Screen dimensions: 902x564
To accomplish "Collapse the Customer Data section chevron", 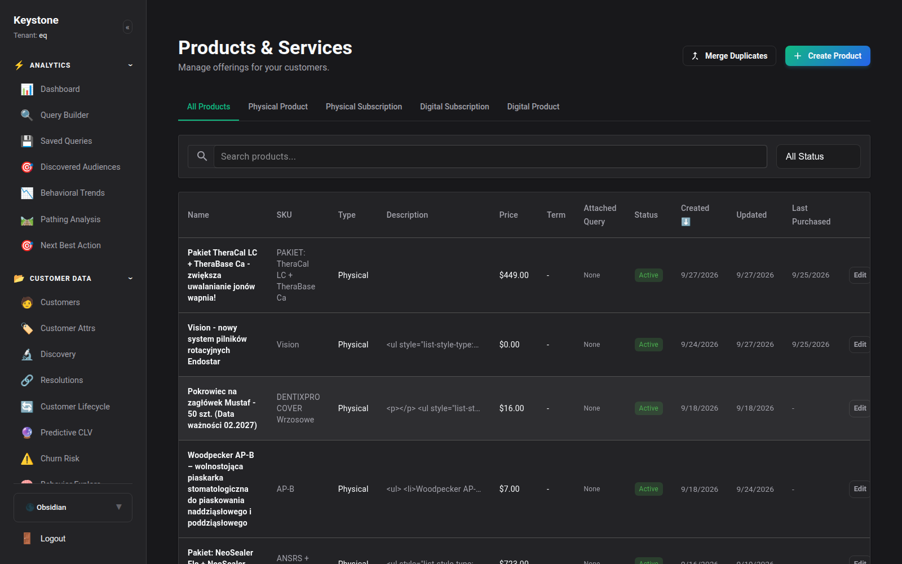I will pos(130,279).
